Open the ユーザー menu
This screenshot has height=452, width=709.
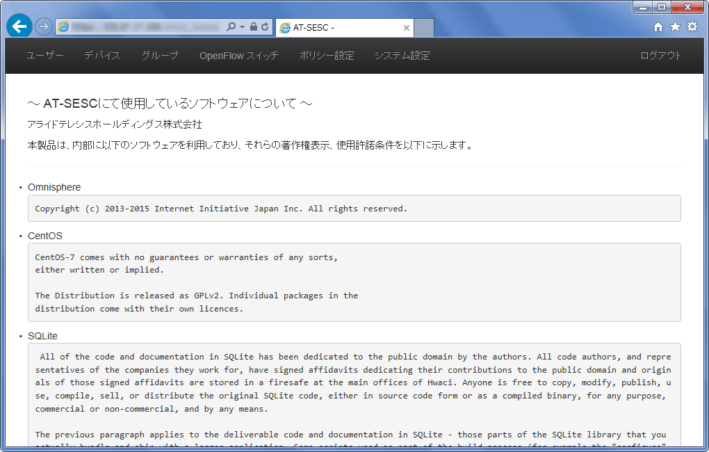44,56
